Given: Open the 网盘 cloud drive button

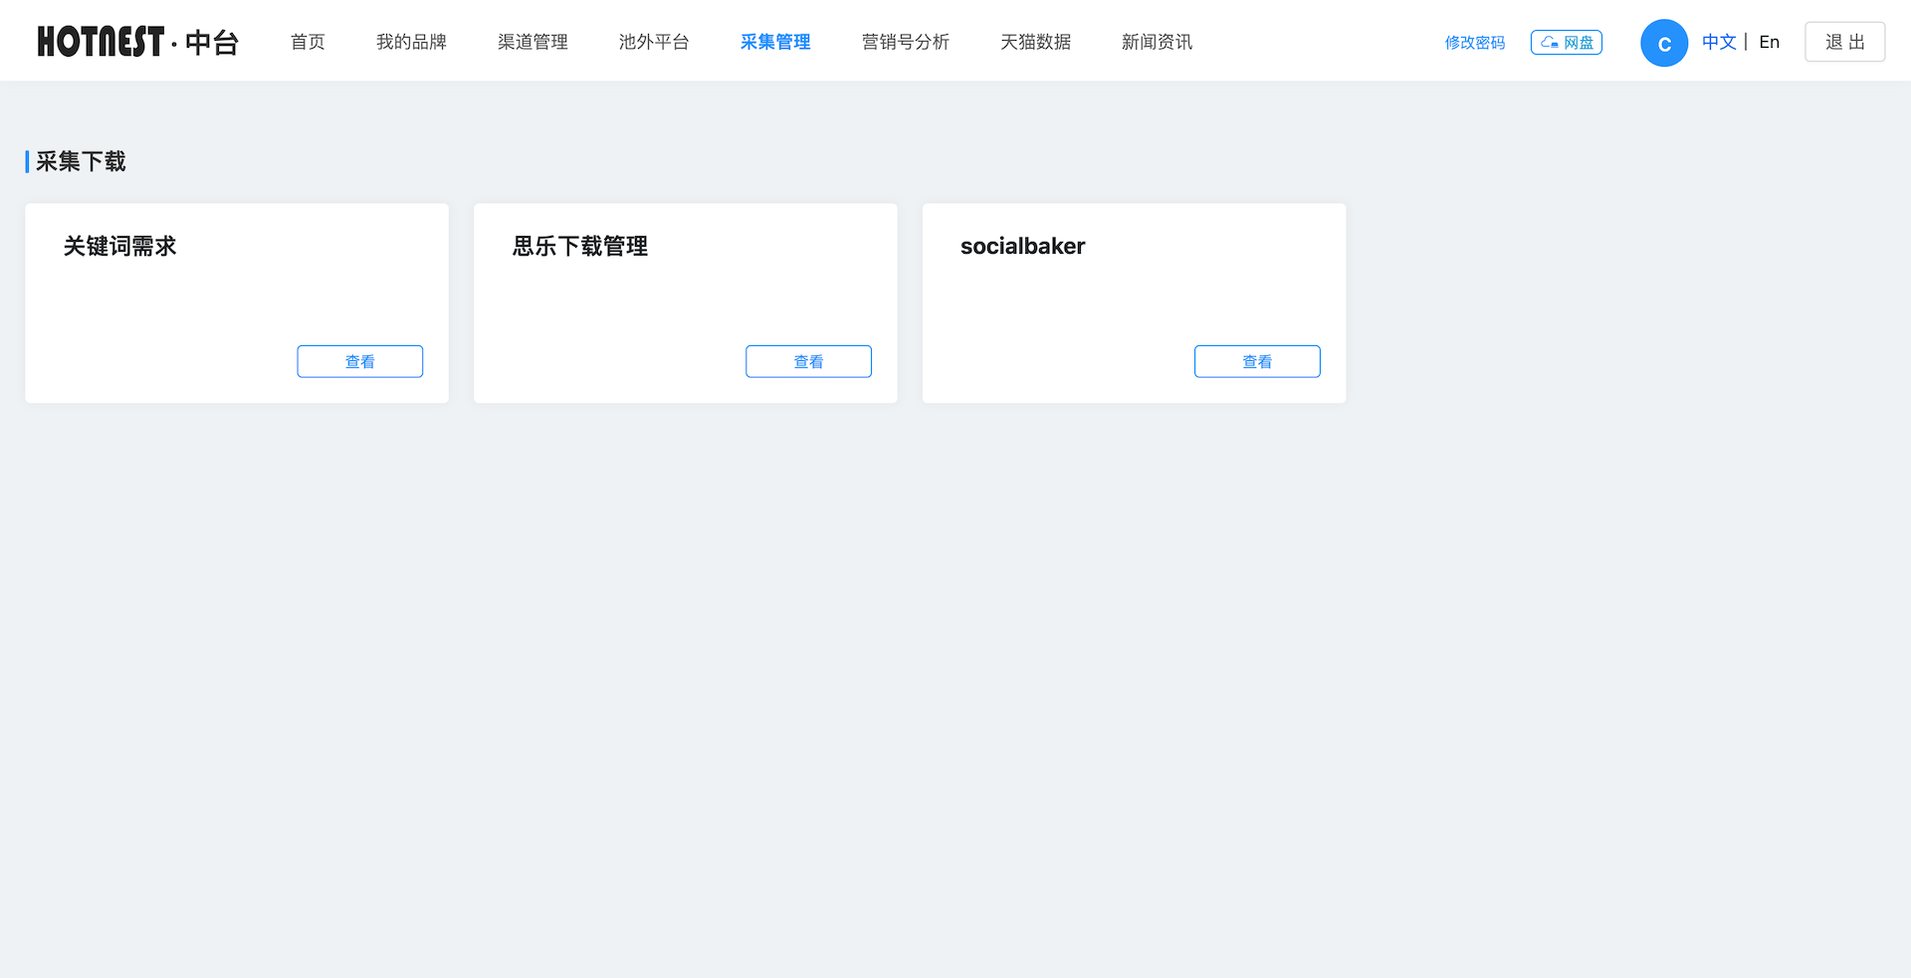Looking at the screenshot, I should [1566, 43].
